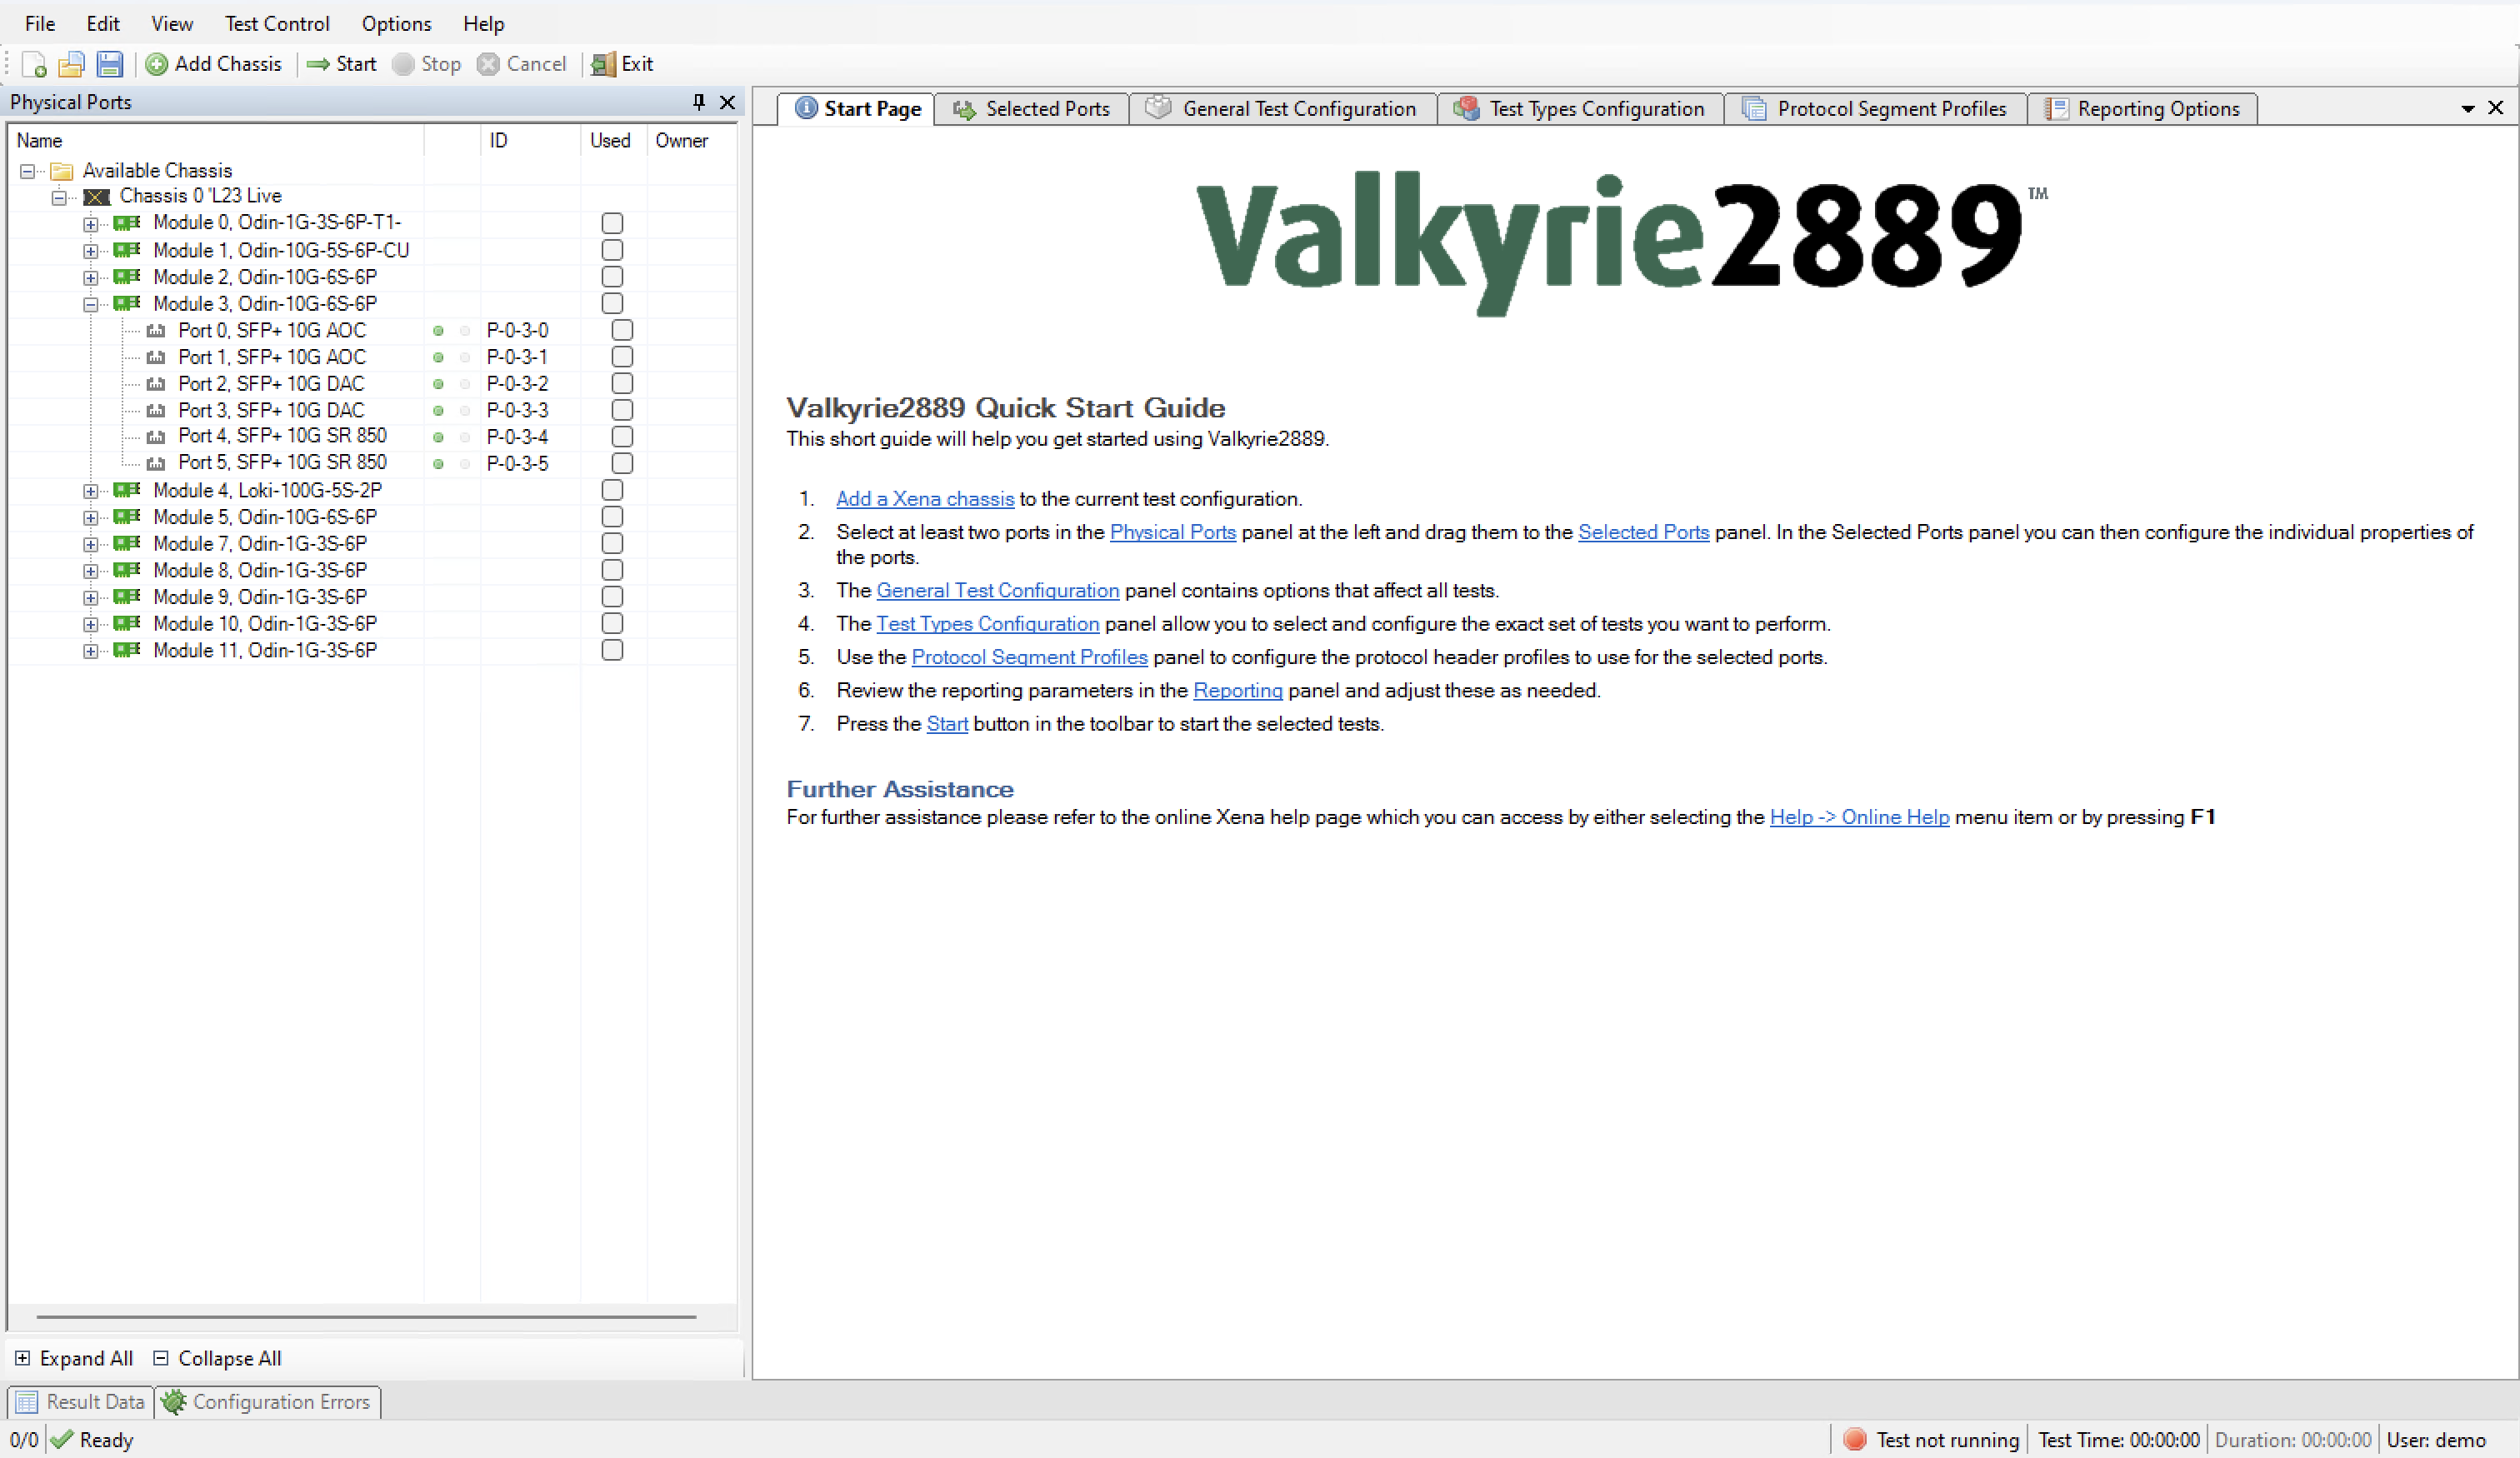Click the Exit toolbar button
The image size is (2520, 1458).
pyautogui.click(x=622, y=64)
